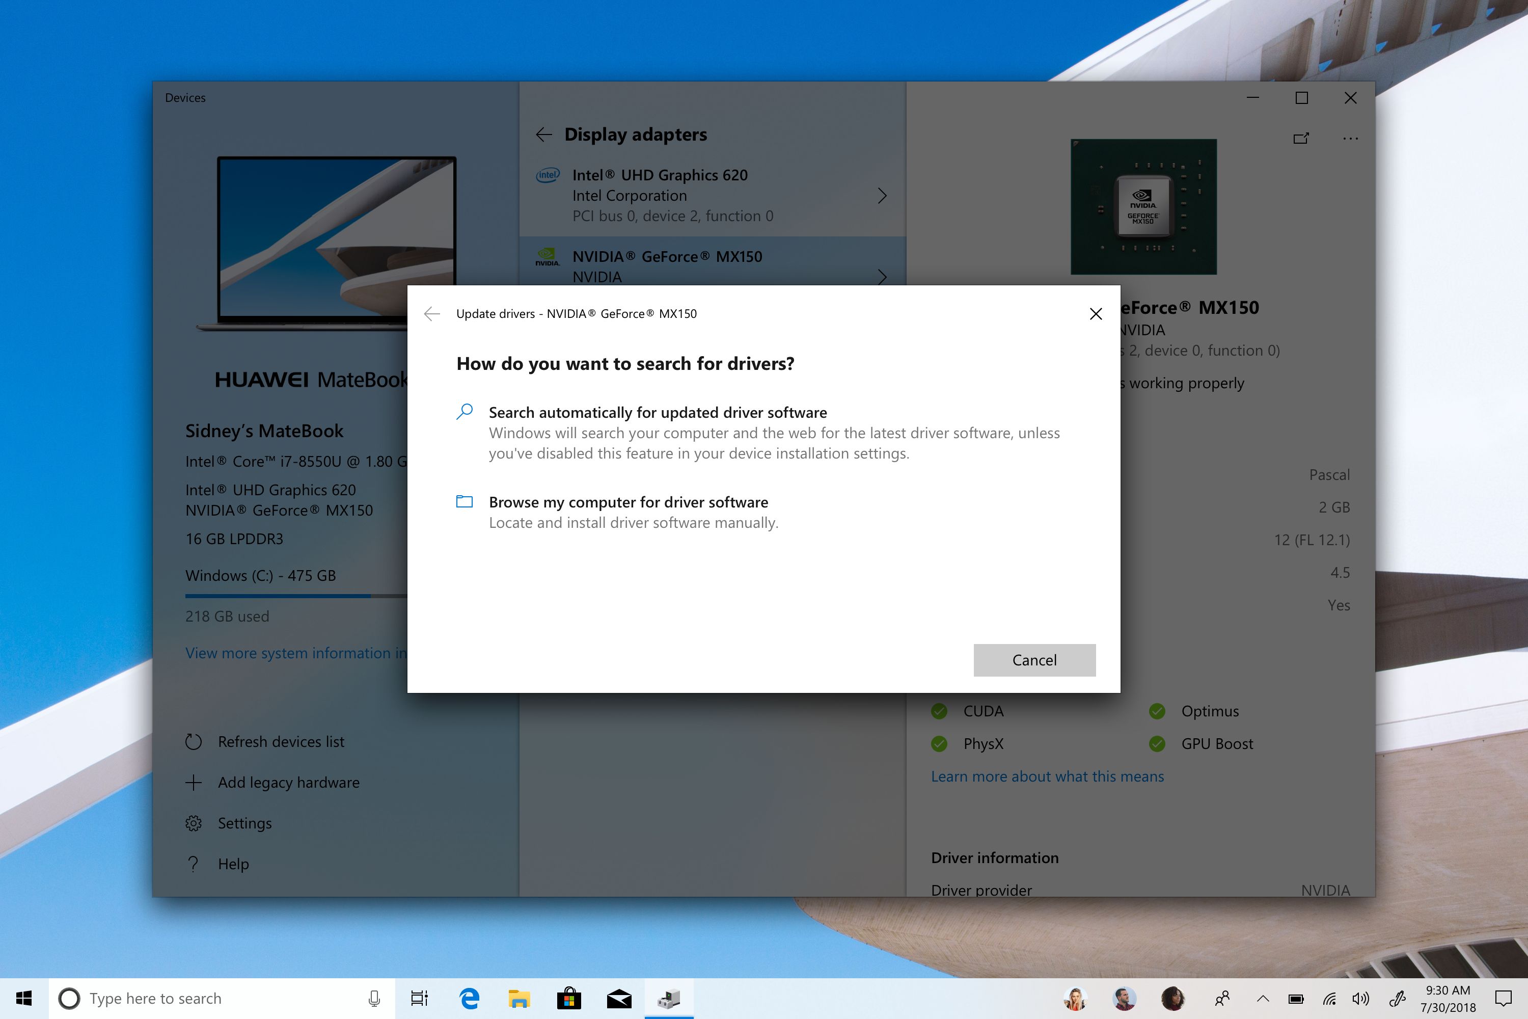This screenshot has height=1019, width=1528.
Task: Open the People icon in taskbar
Action: pyautogui.click(x=1222, y=998)
